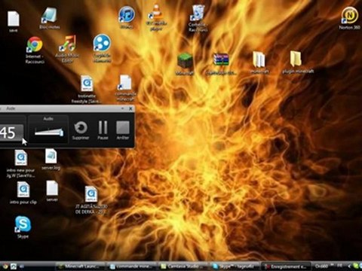Show hidden system tray icons arrow
The width and height of the screenshot is (362, 271).
tap(349, 266)
